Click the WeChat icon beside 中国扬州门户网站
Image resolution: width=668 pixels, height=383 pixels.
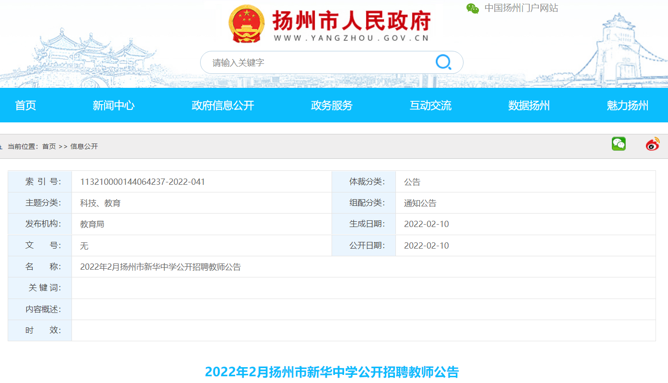pyautogui.click(x=473, y=8)
